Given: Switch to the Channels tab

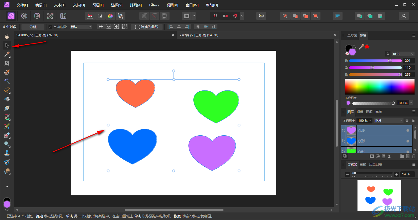Looking at the screenshot, I should (360, 112).
